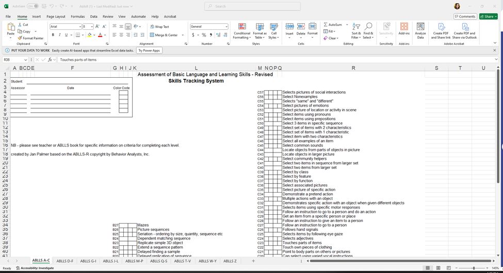Switch to the Insert ribbon tab
Image resolution: width=503 pixels, height=273 pixels.
tap(36, 16)
